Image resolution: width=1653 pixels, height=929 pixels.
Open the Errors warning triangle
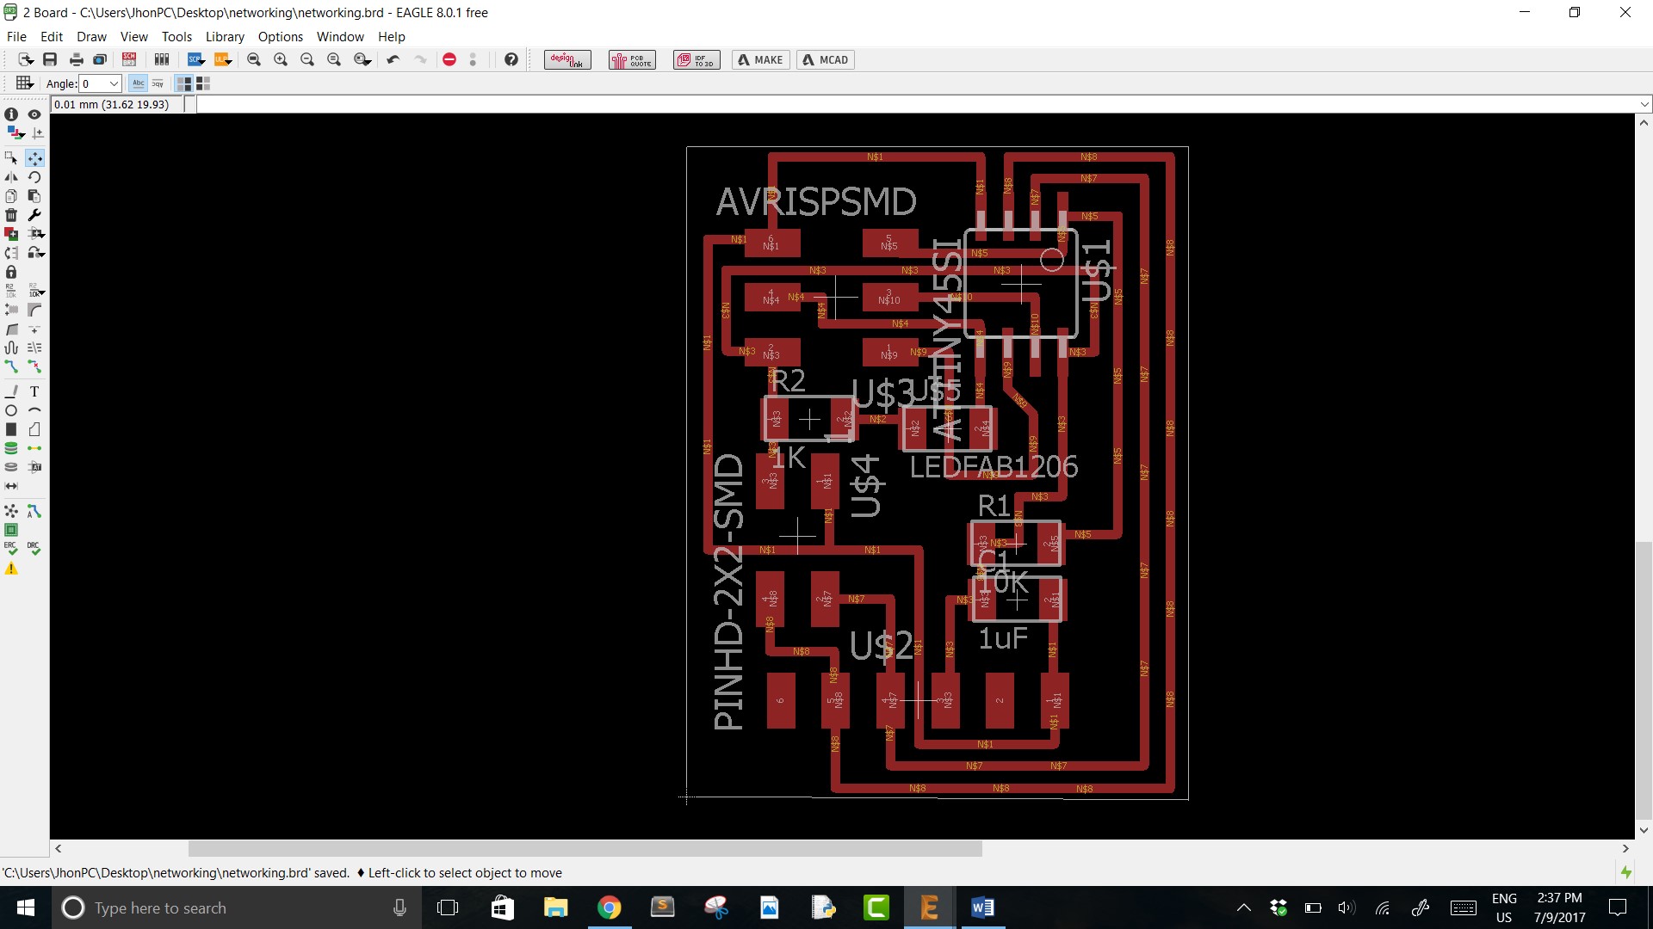coord(11,569)
